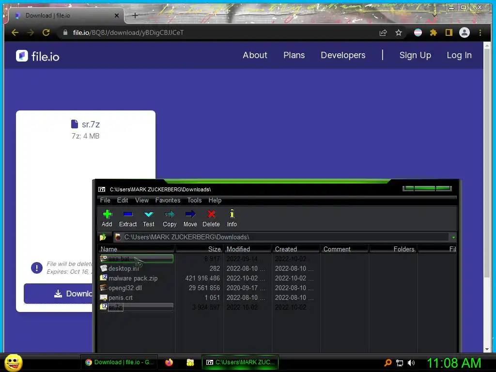Expand the 7-Zip address path dropdown

click(x=453, y=237)
